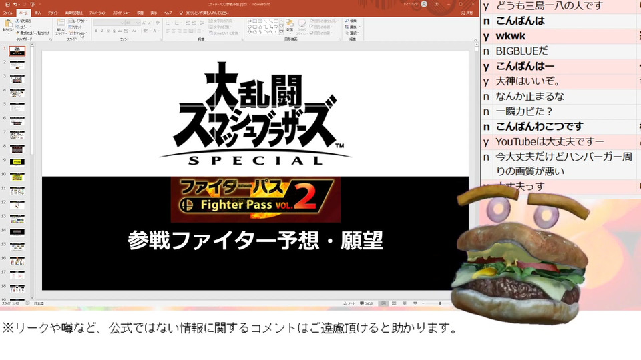Click the Format Painter (書式のコピー) brush

pyautogui.click(x=17, y=33)
